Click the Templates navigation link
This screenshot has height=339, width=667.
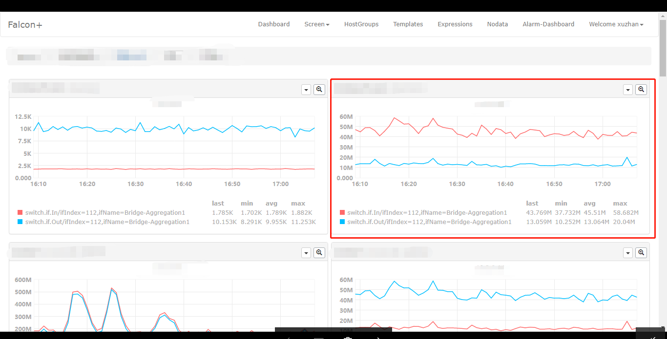tap(408, 24)
